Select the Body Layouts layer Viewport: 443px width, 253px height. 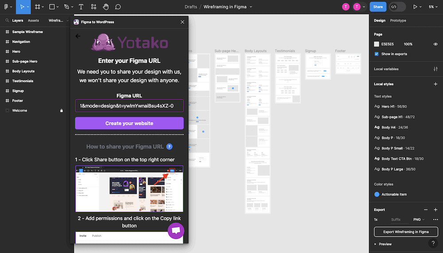pyautogui.click(x=23, y=71)
